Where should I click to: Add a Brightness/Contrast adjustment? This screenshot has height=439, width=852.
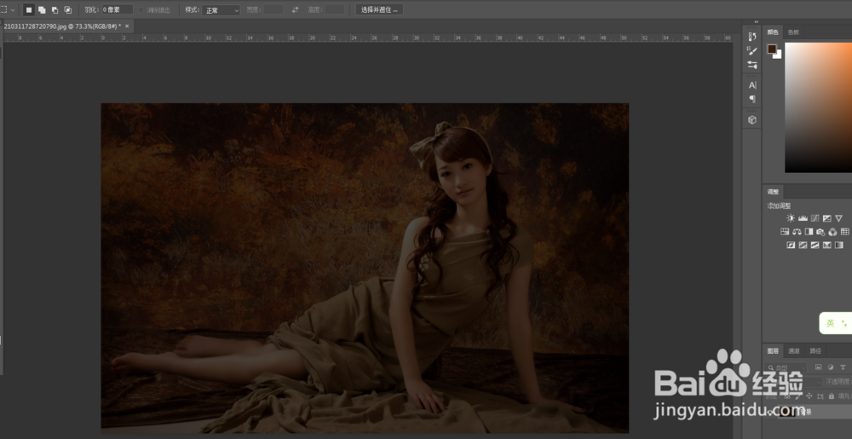pos(790,219)
